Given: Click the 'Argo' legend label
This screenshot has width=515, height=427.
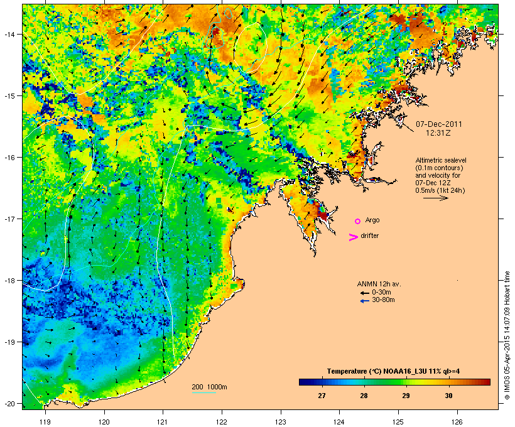Looking at the screenshot, I should (372, 220).
